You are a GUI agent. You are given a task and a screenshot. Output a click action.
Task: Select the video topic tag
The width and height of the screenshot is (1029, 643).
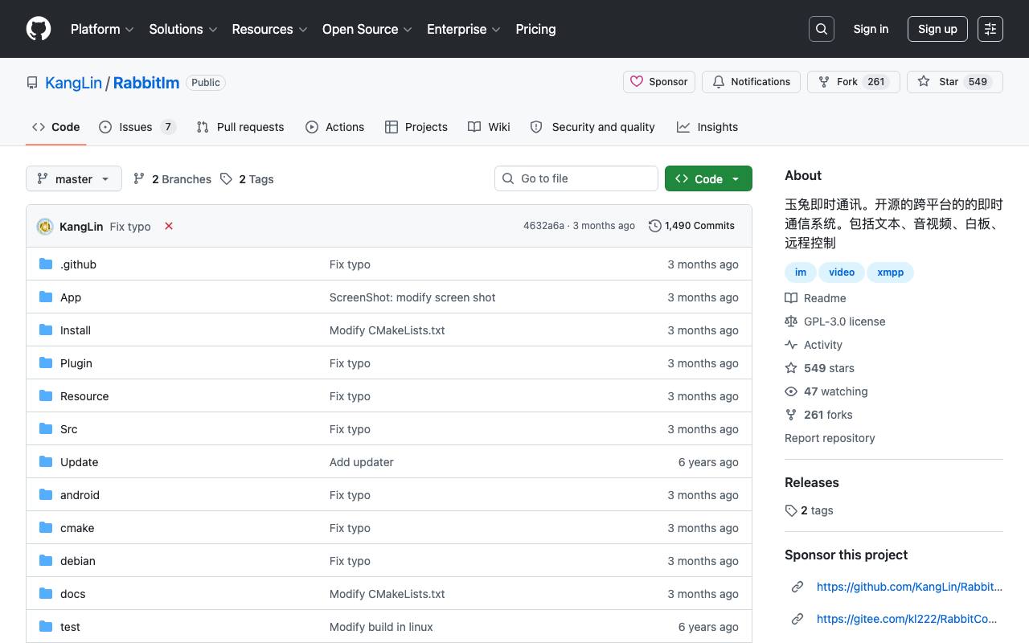click(x=842, y=272)
